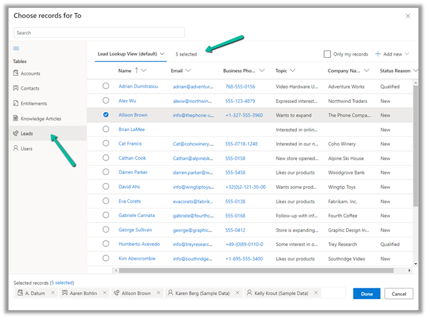Select the radio button for Adrian Dumitrascu
Viewport: 427px width, 318px height.
(106, 86)
